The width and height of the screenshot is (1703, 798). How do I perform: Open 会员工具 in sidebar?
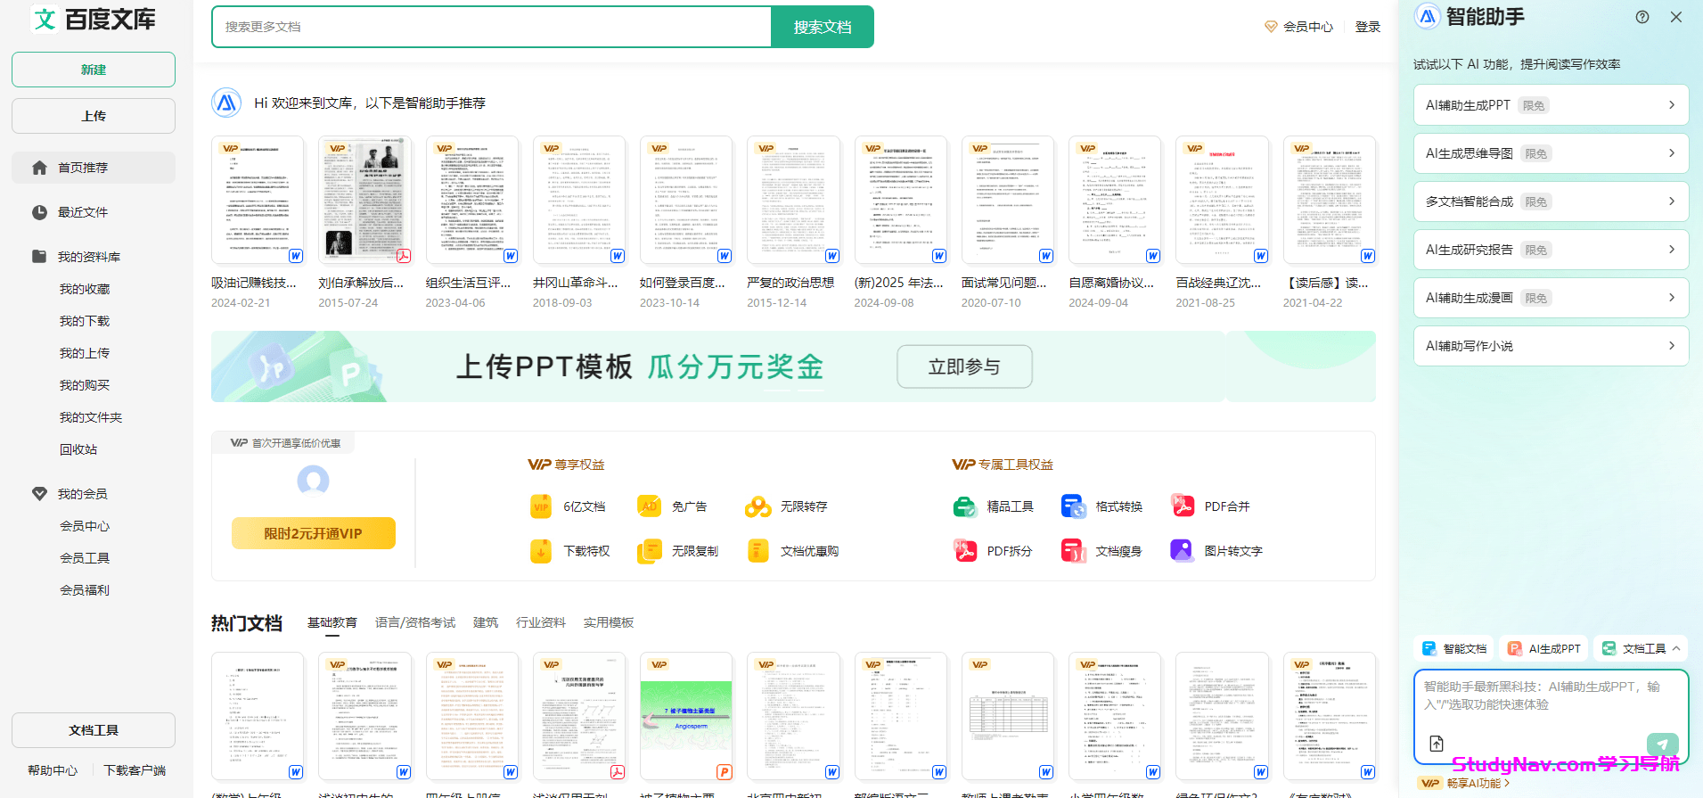[x=85, y=558]
